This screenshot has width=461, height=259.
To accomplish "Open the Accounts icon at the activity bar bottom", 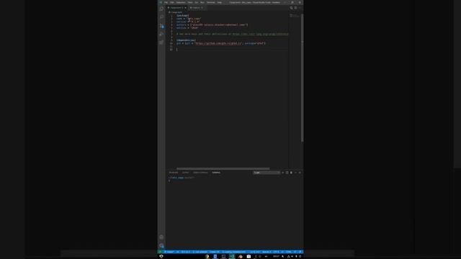I will (x=161, y=237).
